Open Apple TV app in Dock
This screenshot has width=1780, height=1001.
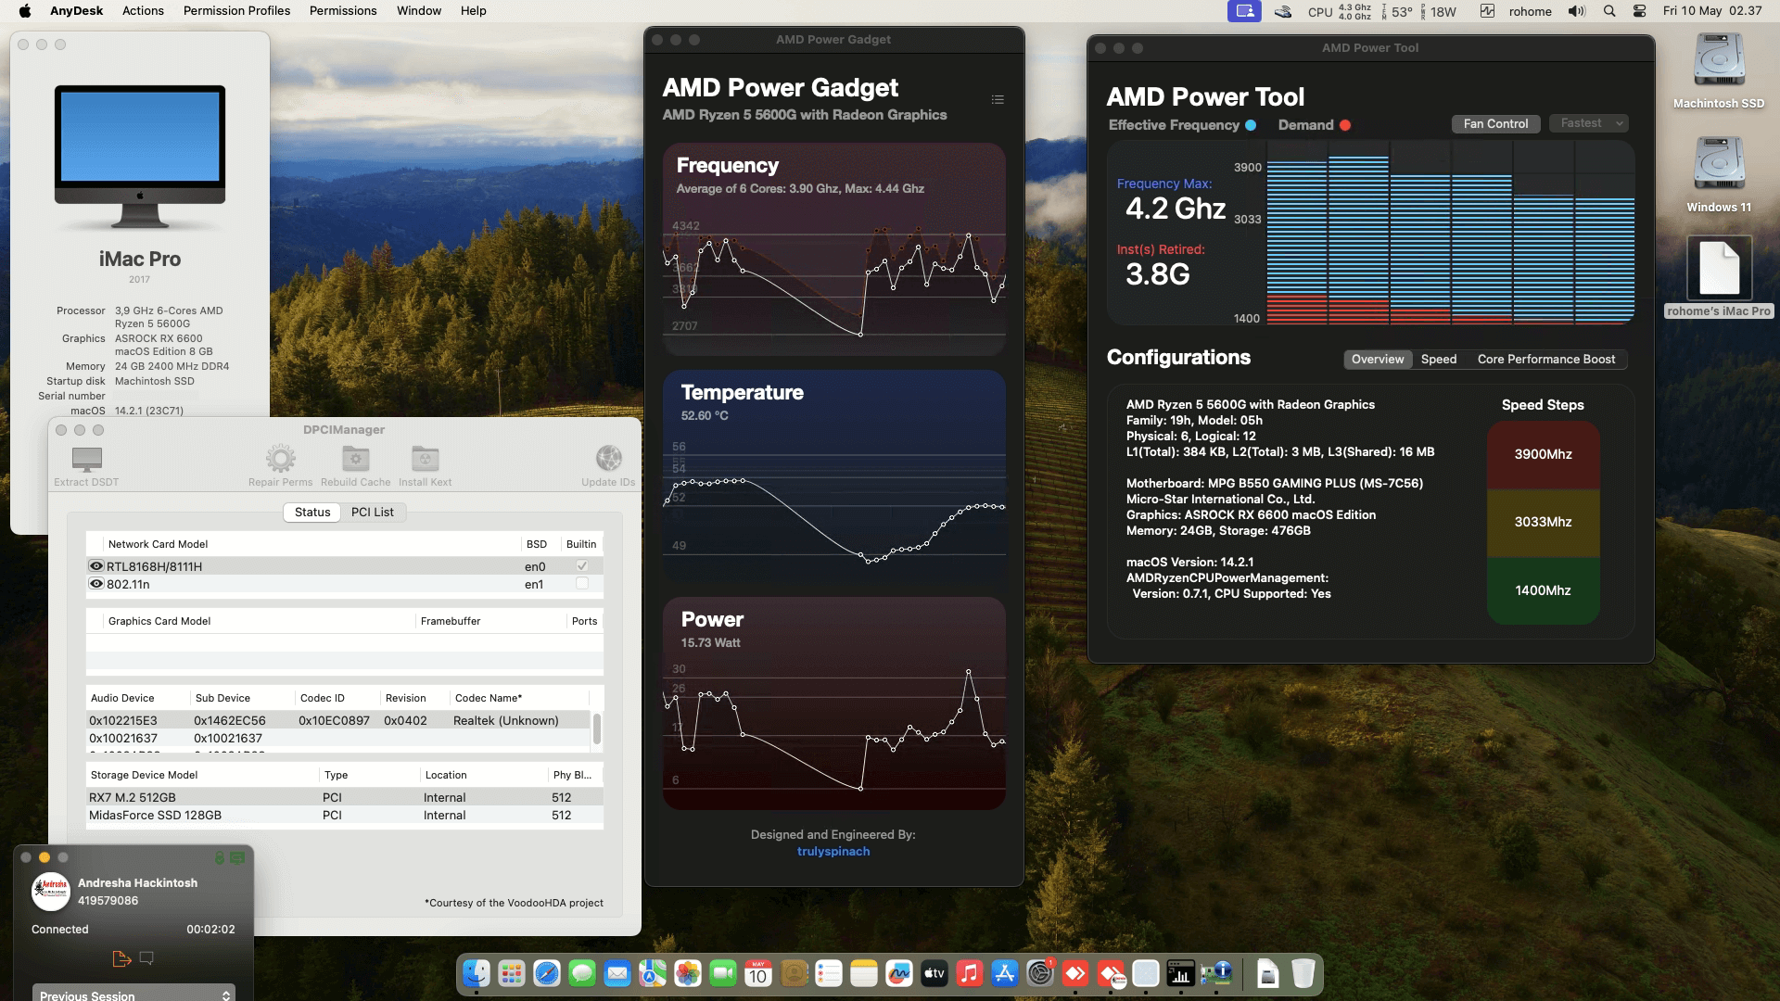pyautogui.click(x=934, y=974)
